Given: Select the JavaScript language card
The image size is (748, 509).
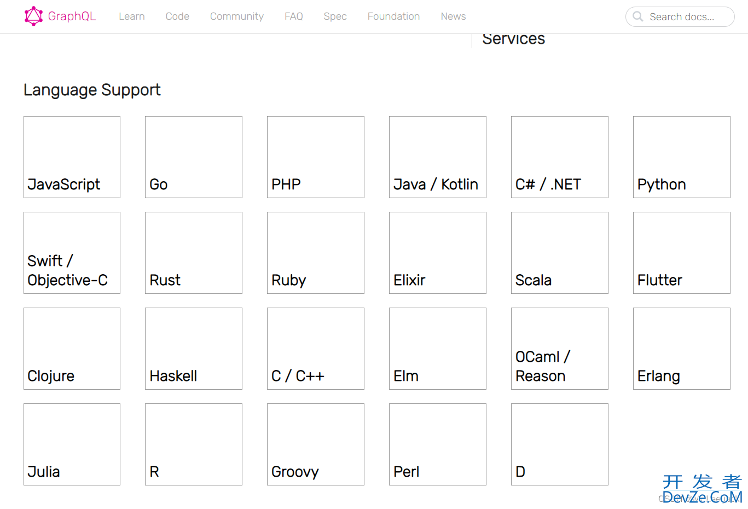Looking at the screenshot, I should 72,157.
